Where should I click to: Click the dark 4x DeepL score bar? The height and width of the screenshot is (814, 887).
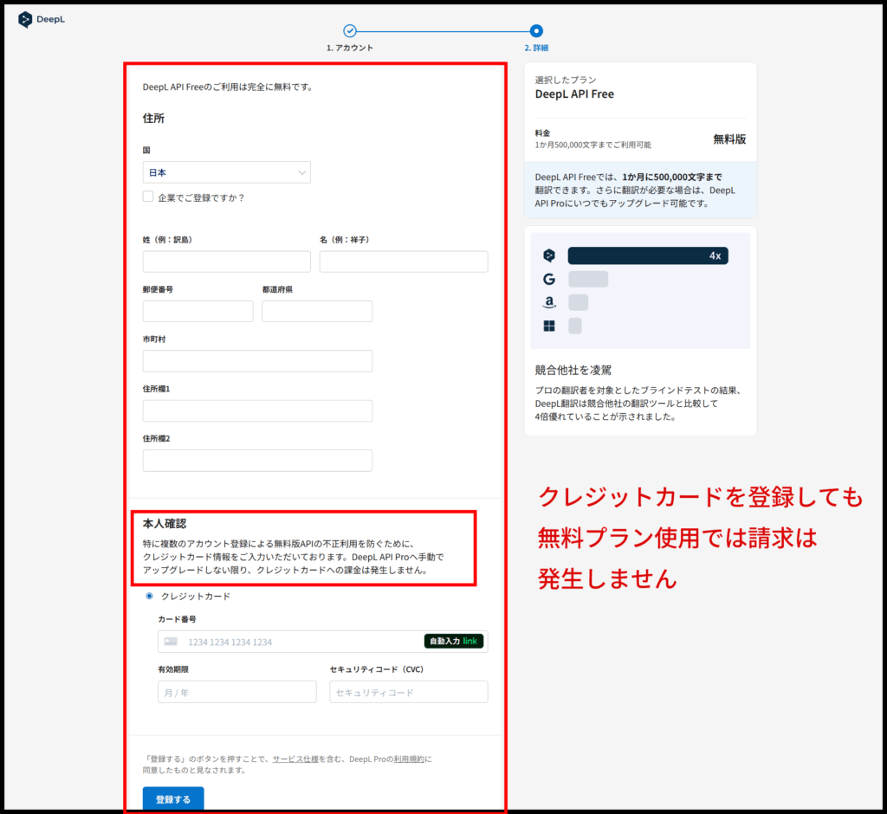point(648,255)
